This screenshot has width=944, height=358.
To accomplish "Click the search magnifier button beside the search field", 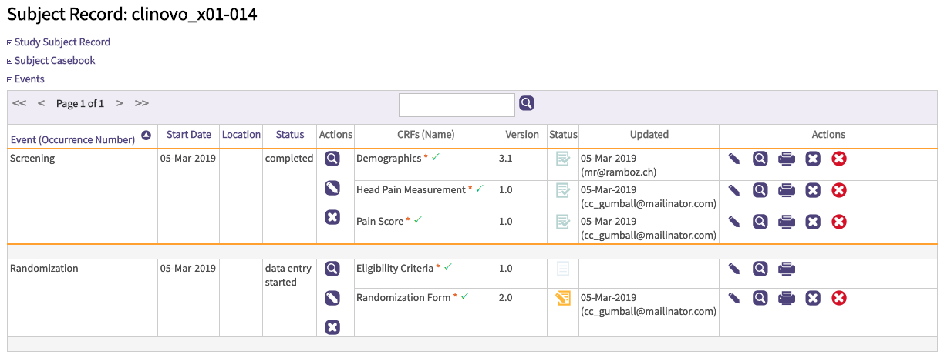I will point(526,103).
